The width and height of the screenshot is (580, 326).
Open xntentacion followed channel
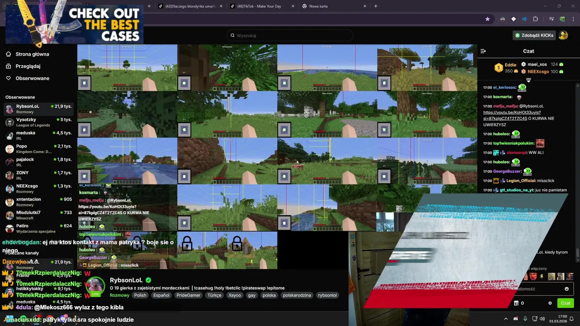click(39, 202)
